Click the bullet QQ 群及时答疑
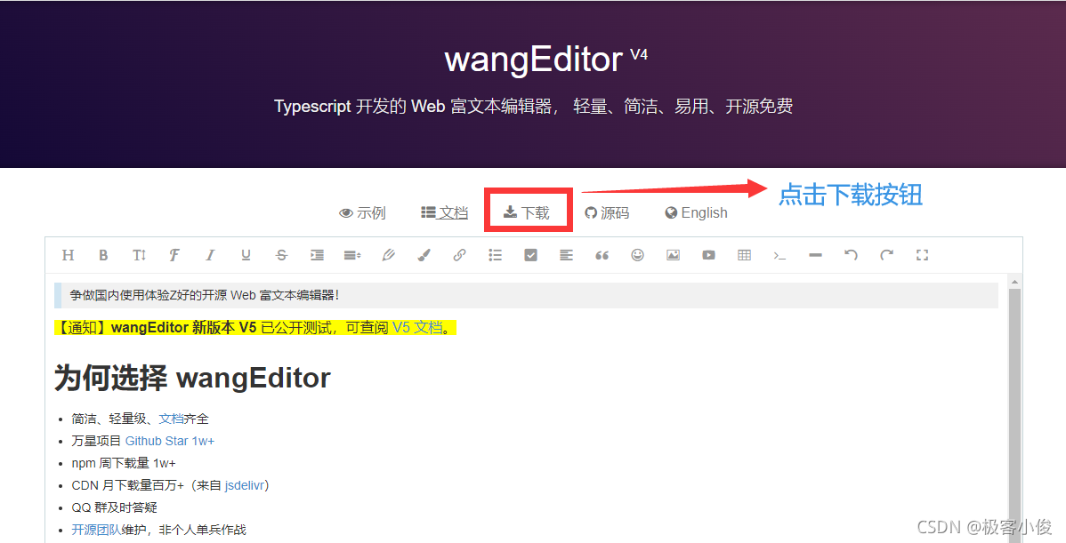Image resolution: width=1066 pixels, height=543 pixels. [114, 507]
